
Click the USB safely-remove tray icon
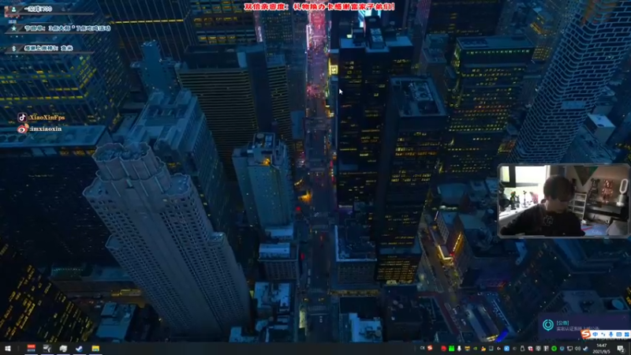coord(522,349)
